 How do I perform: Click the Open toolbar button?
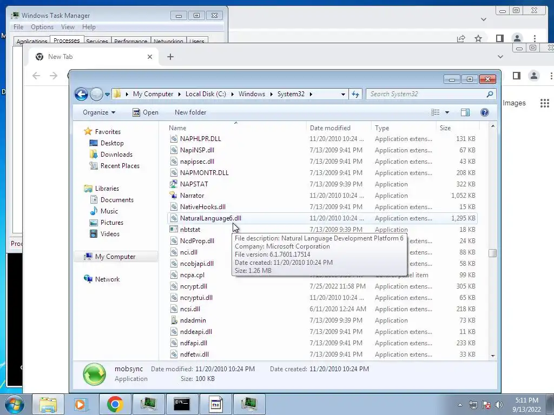(145, 112)
